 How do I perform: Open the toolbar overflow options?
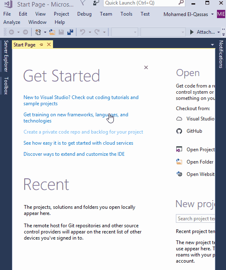click(x=224, y=32)
